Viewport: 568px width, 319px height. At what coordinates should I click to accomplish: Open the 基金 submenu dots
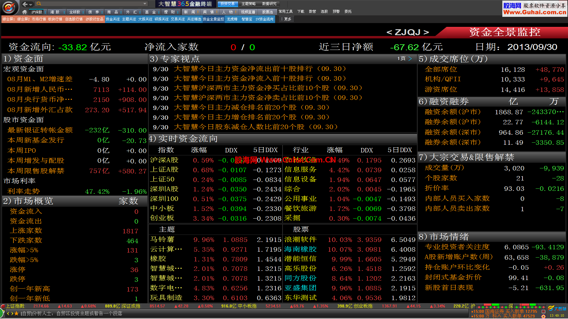pyautogui.click(x=159, y=12)
